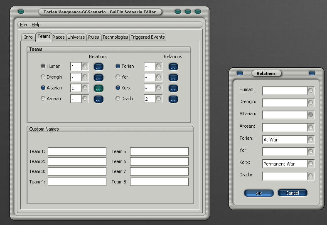Select the Teams tab
Screen dimensions: 327x225
click(x=44, y=37)
